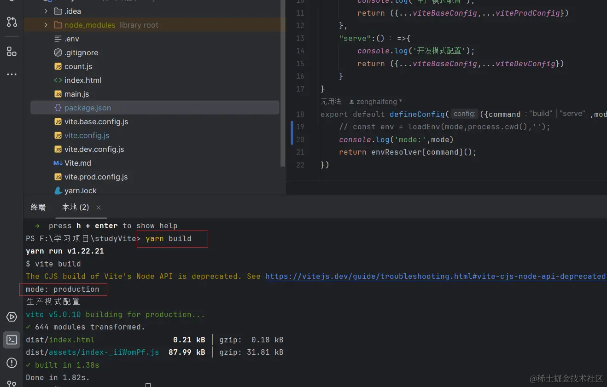Click the yarn.lock file icon
The width and height of the screenshot is (607, 387).
click(58, 191)
